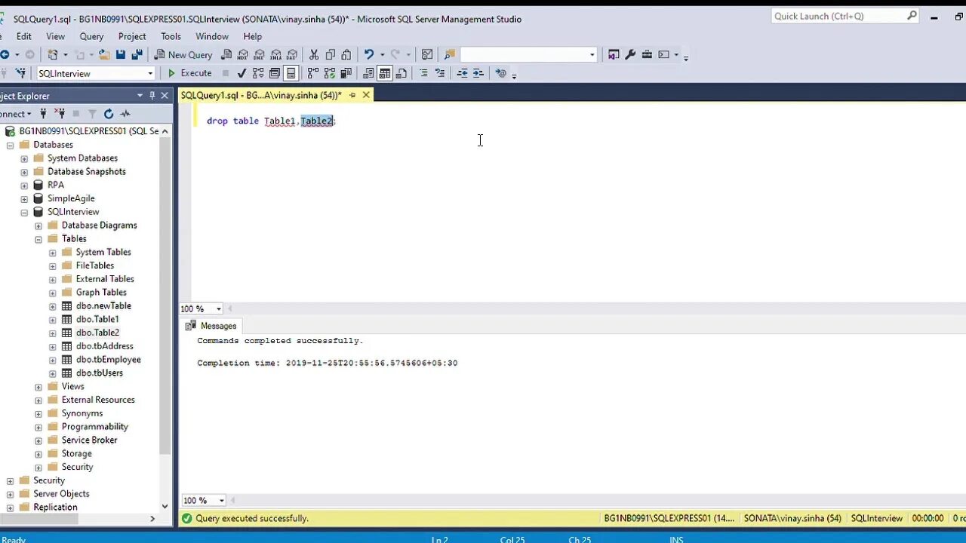This screenshot has height=543, width=966.
Task: Click the Cut scissors icon
Action: point(314,54)
